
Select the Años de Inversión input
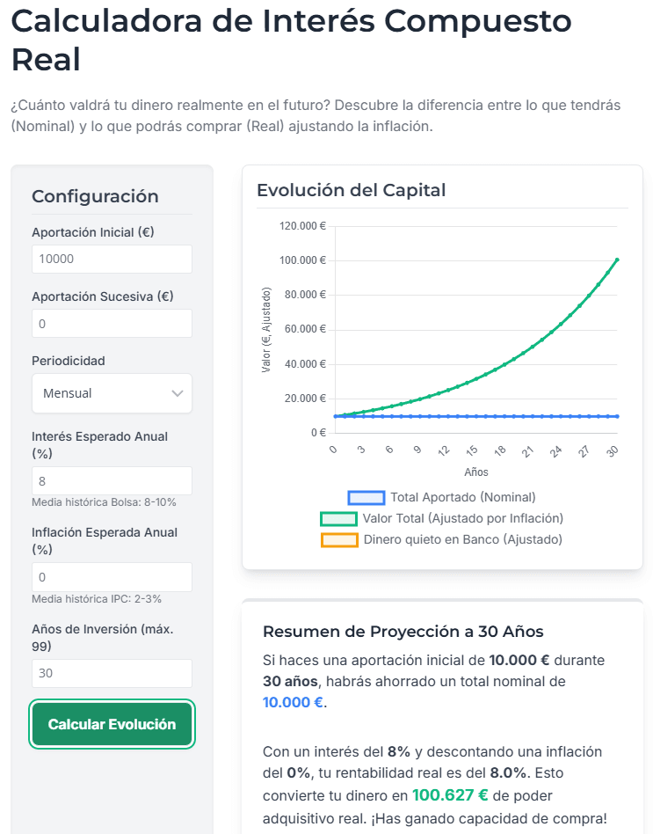(112, 672)
